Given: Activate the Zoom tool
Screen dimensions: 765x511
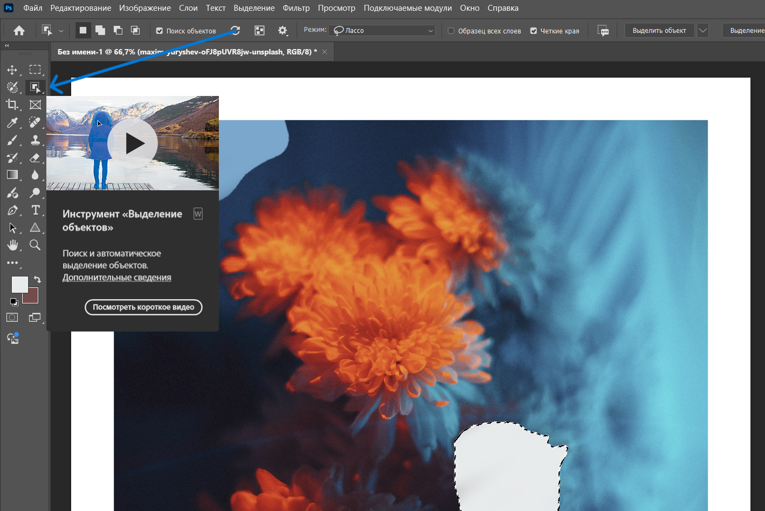Looking at the screenshot, I should pos(35,245).
